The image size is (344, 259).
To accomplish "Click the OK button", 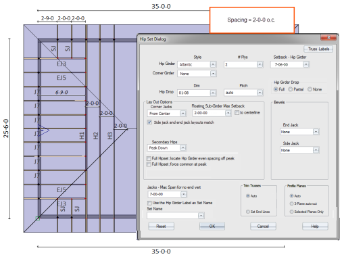I will [212, 226].
